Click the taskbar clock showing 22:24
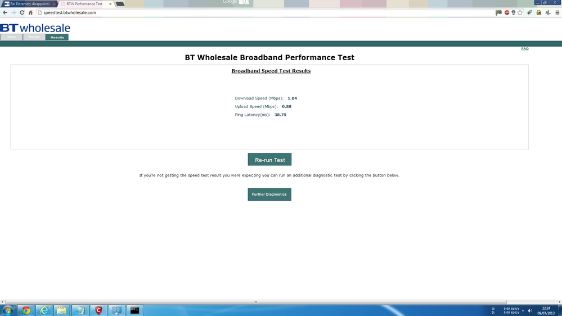Screen dimensions: 562x316 point(546,310)
